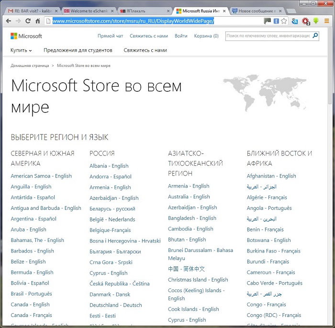Click the search magnifier icon

pyautogui.click(x=314, y=35)
